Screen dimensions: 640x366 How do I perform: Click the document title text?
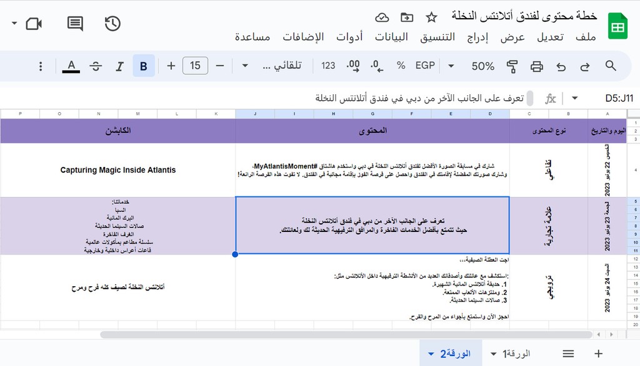[x=524, y=16]
